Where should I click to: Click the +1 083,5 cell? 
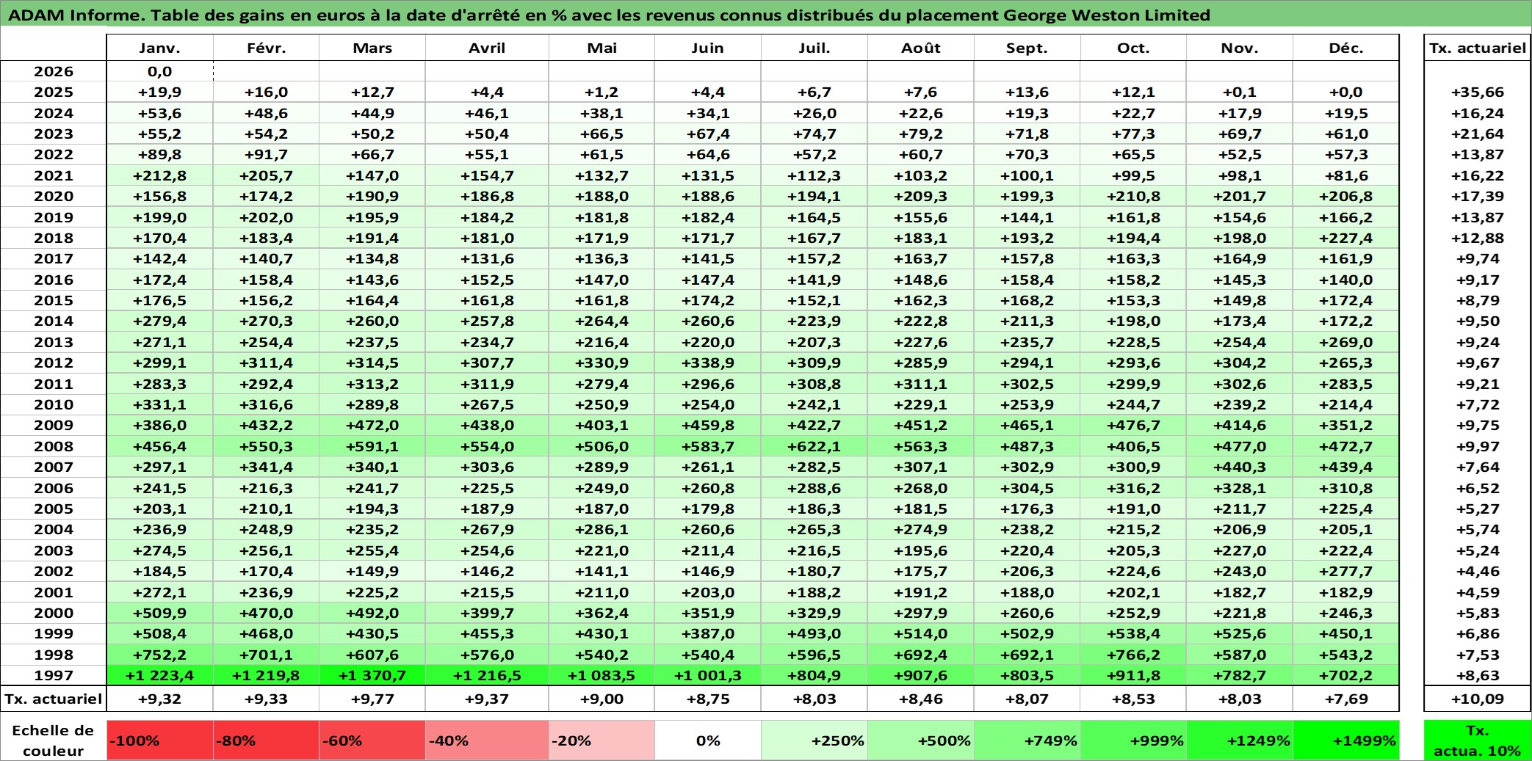(x=601, y=675)
